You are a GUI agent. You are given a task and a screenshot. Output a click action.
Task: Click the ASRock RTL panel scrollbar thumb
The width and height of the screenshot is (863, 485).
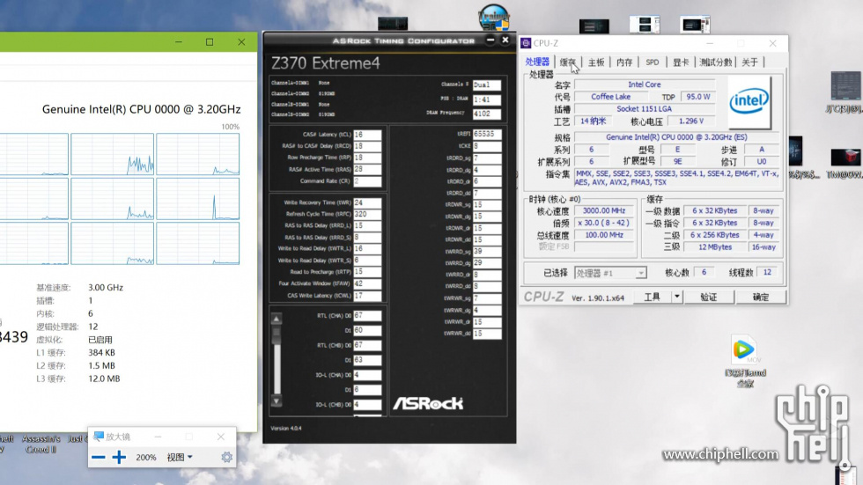pyautogui.click(x=277, y=336)
